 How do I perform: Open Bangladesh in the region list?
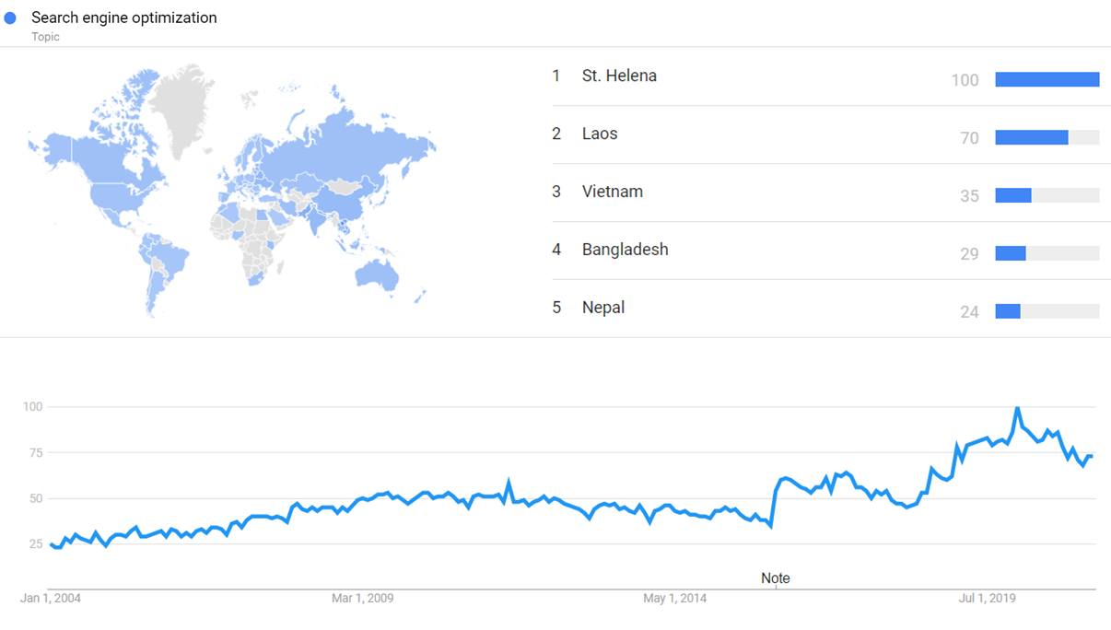click(x=625, y=250)
